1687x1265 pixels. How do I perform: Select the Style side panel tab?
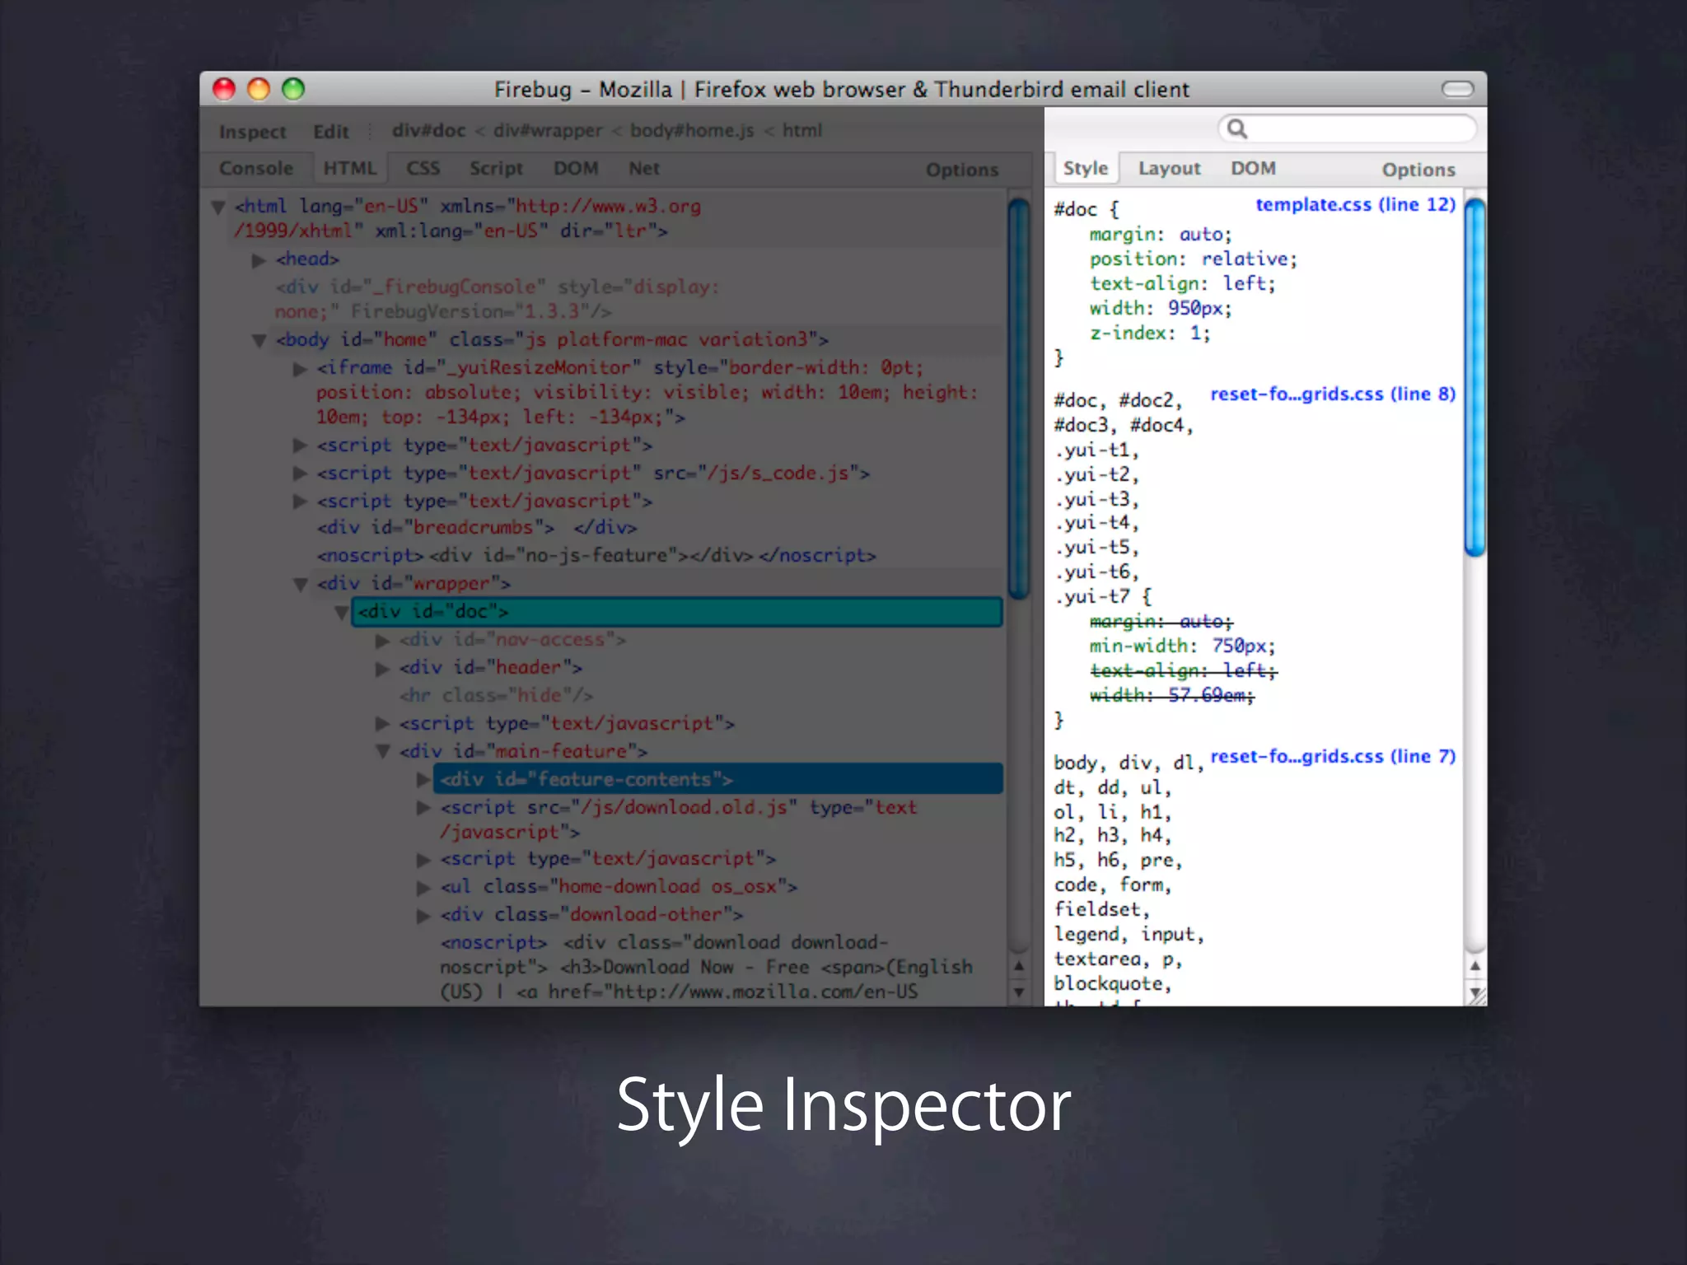tap(1086, 168)
